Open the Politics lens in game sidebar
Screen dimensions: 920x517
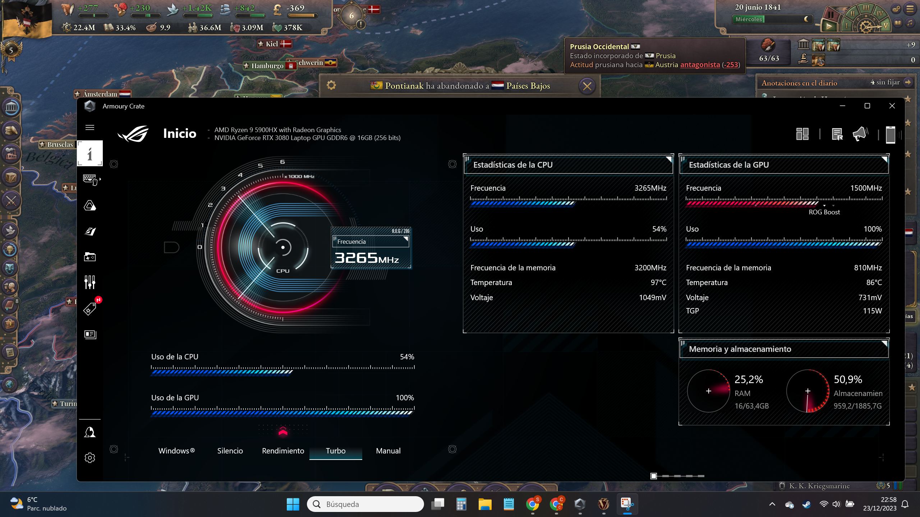(x=11, y=107)
